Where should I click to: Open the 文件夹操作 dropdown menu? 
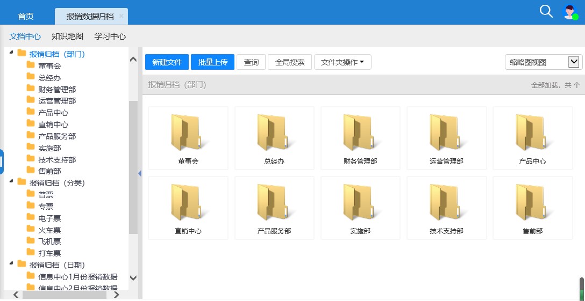click(343, 62)
